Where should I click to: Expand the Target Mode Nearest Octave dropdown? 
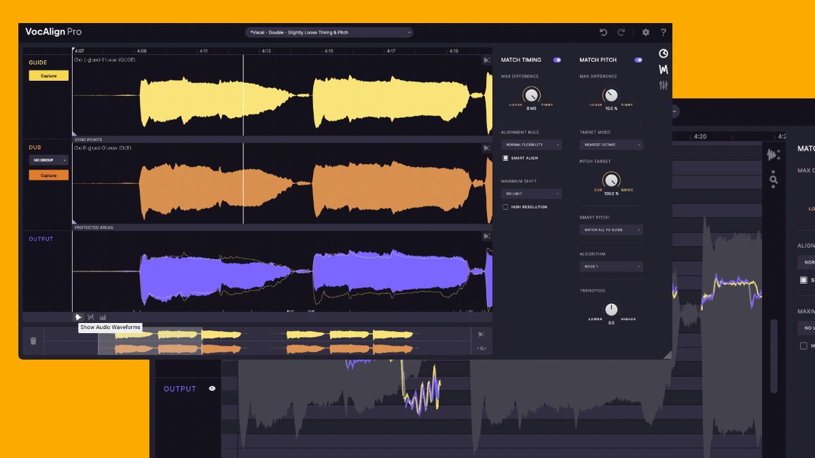(611, 145)
